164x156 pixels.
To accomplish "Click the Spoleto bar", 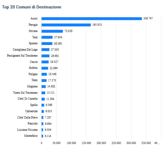I will [x=47, y=44].
